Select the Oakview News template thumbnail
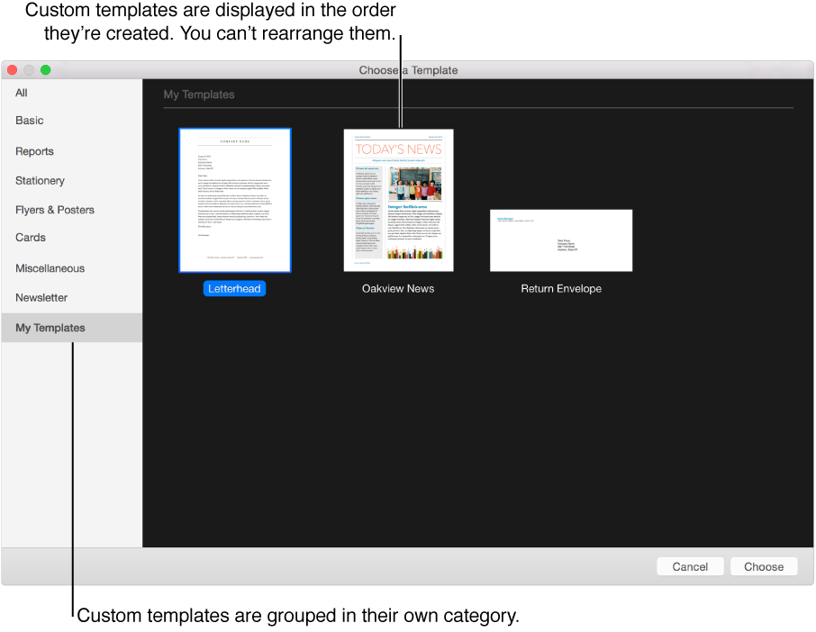The height and width of the screenshot is (632, 816). click(x=398, y=199)
